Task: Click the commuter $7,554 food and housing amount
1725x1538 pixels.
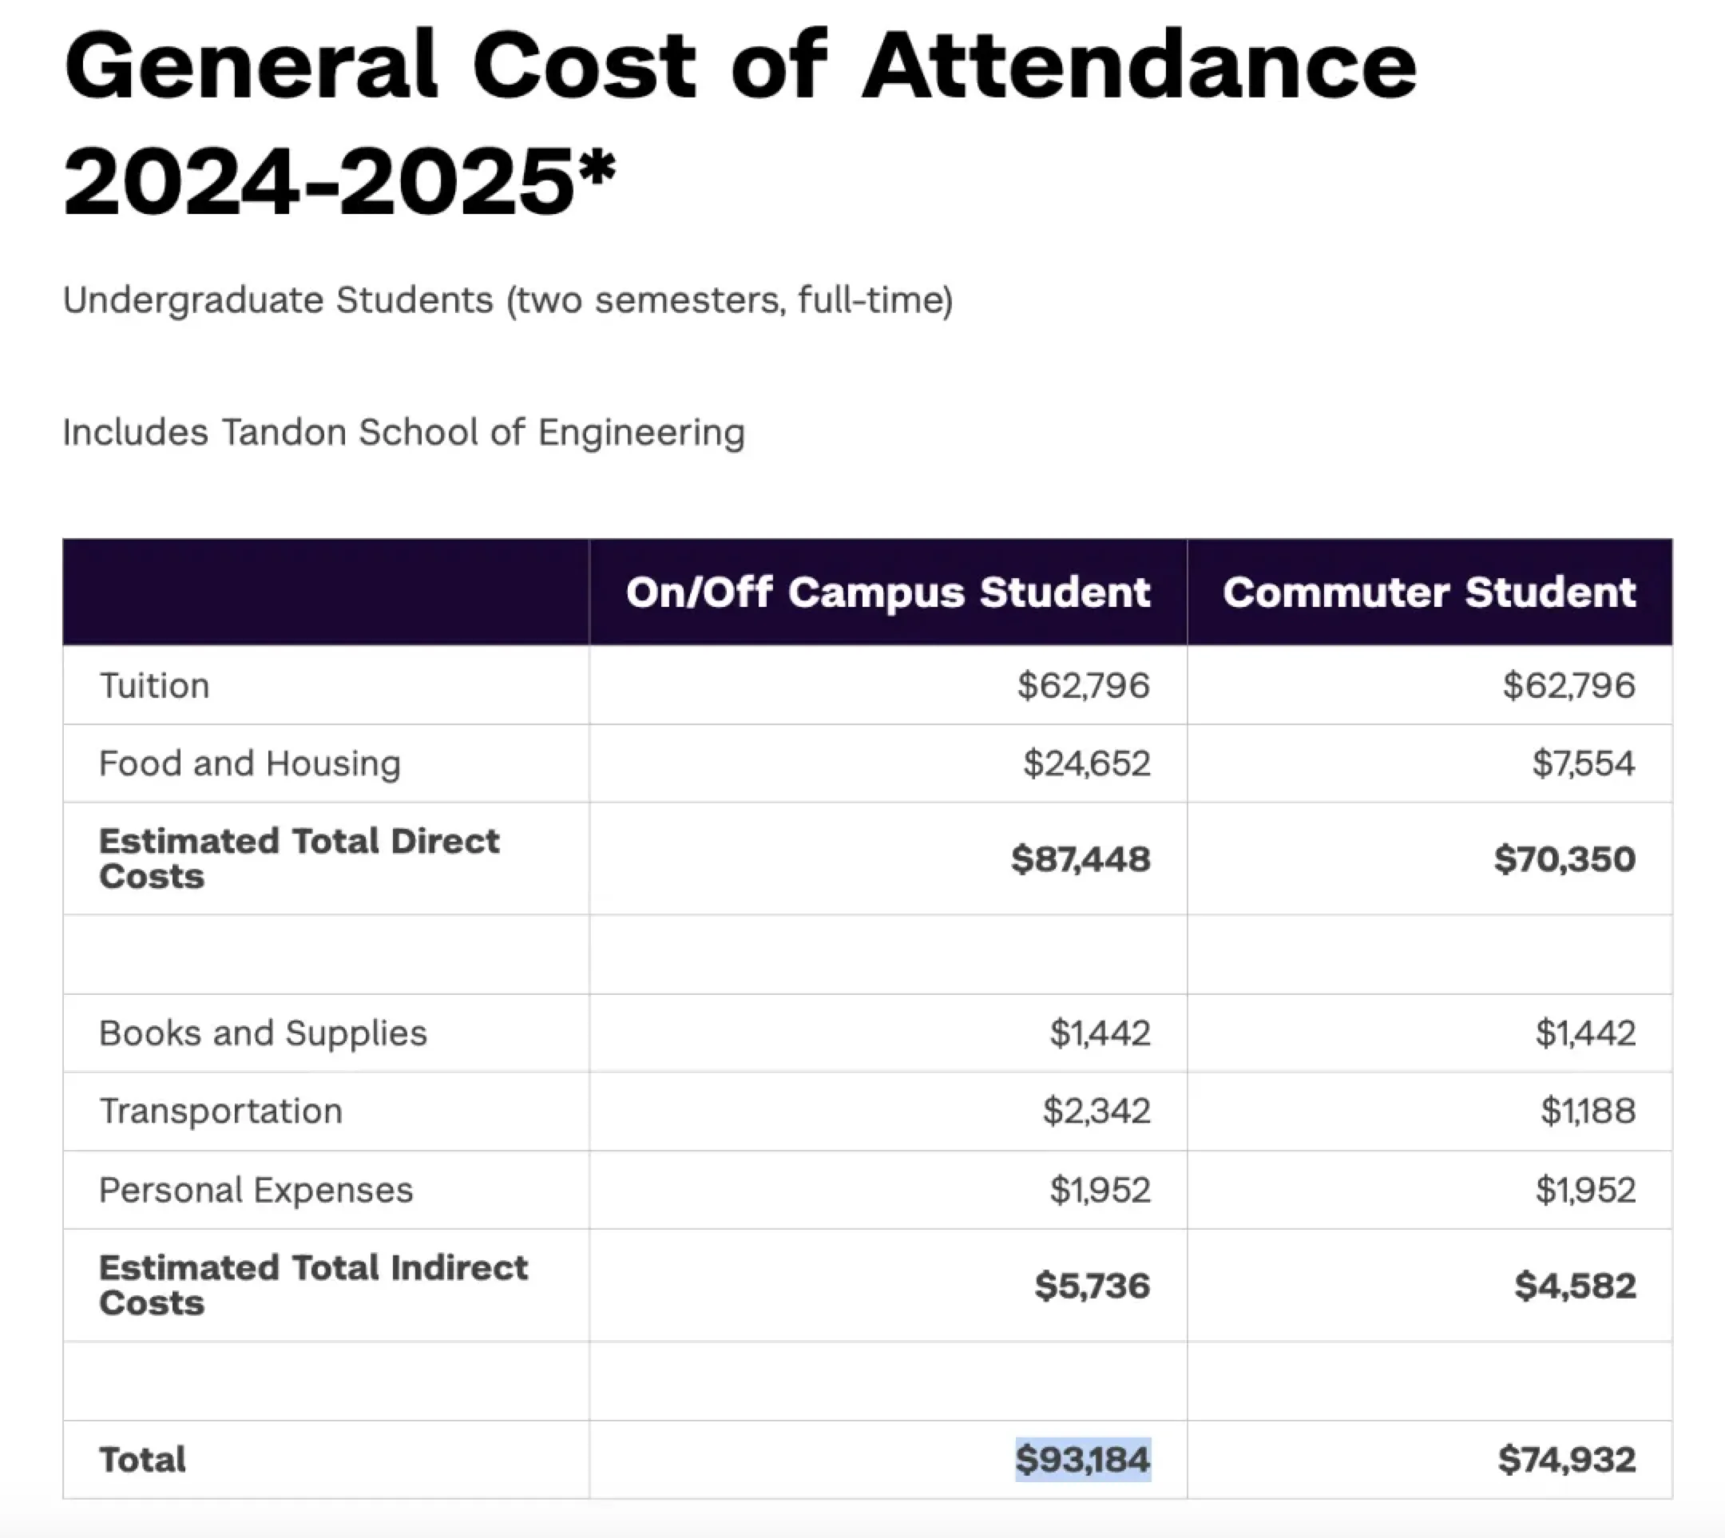Action: point(1583,763)
